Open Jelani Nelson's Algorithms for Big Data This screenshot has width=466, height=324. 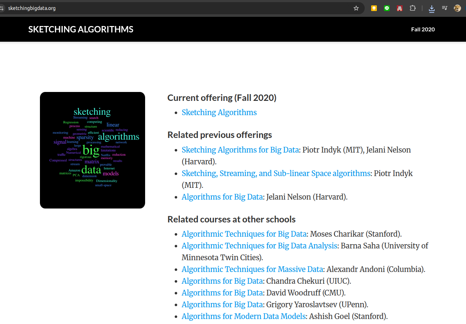[222, 197]
